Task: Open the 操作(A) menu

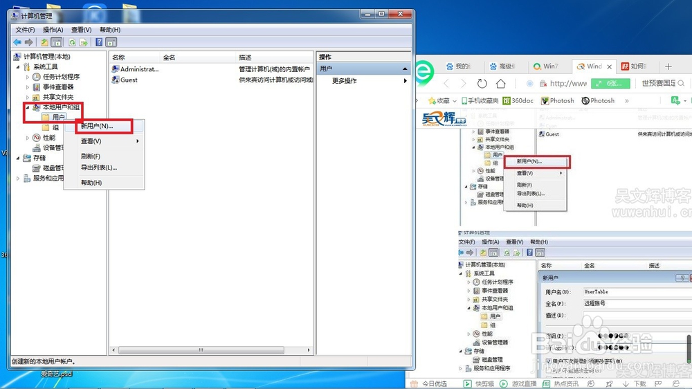Action: click(53, 30)
